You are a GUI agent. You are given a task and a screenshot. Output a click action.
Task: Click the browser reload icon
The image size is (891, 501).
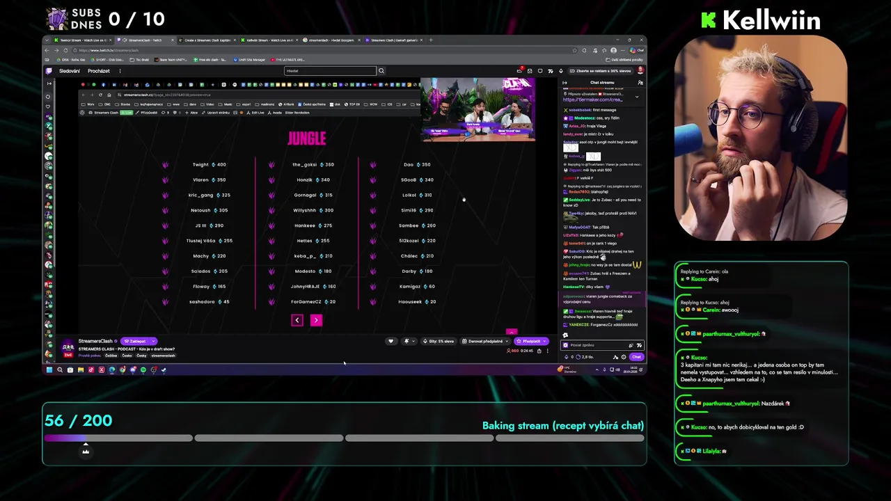pos(65,50)
